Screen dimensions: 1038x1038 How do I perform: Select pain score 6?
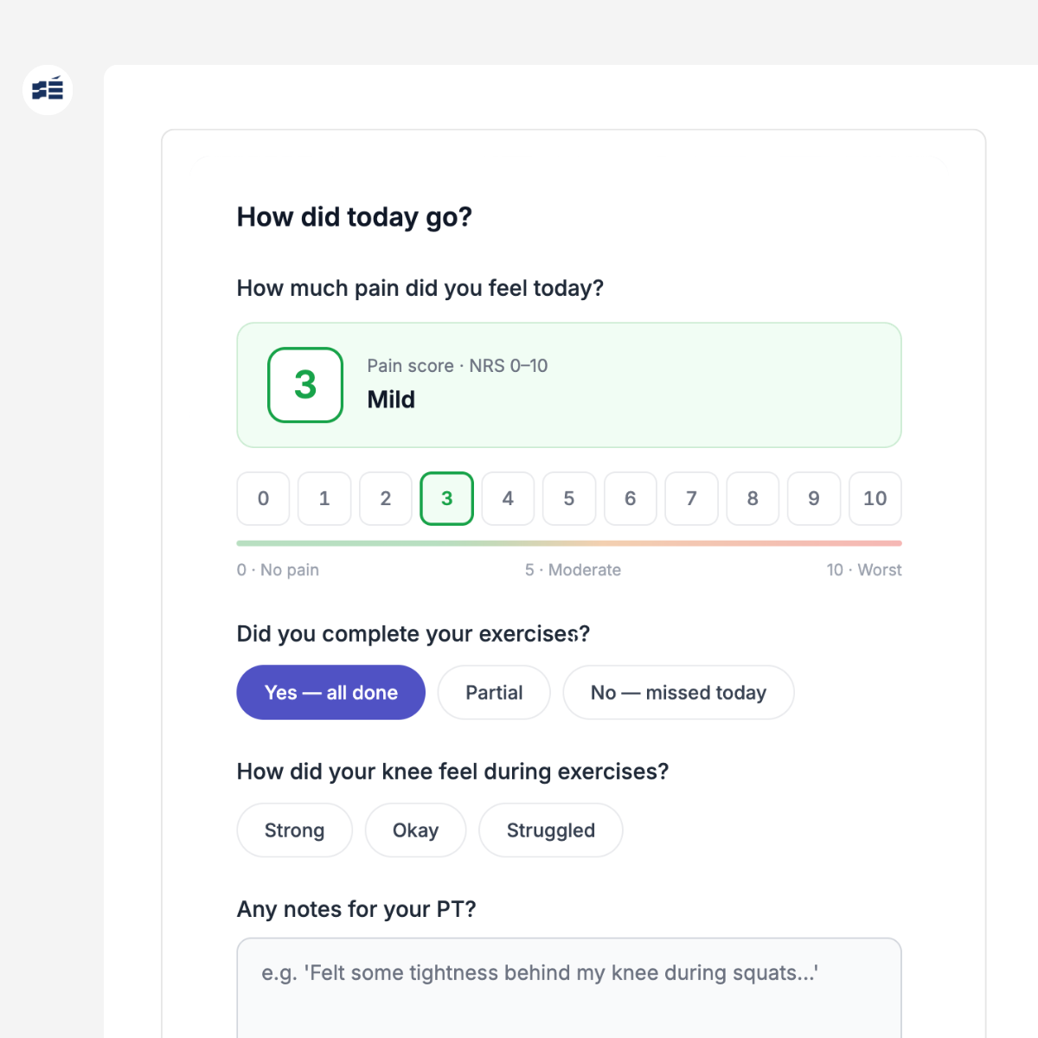[x=631, y=498]
